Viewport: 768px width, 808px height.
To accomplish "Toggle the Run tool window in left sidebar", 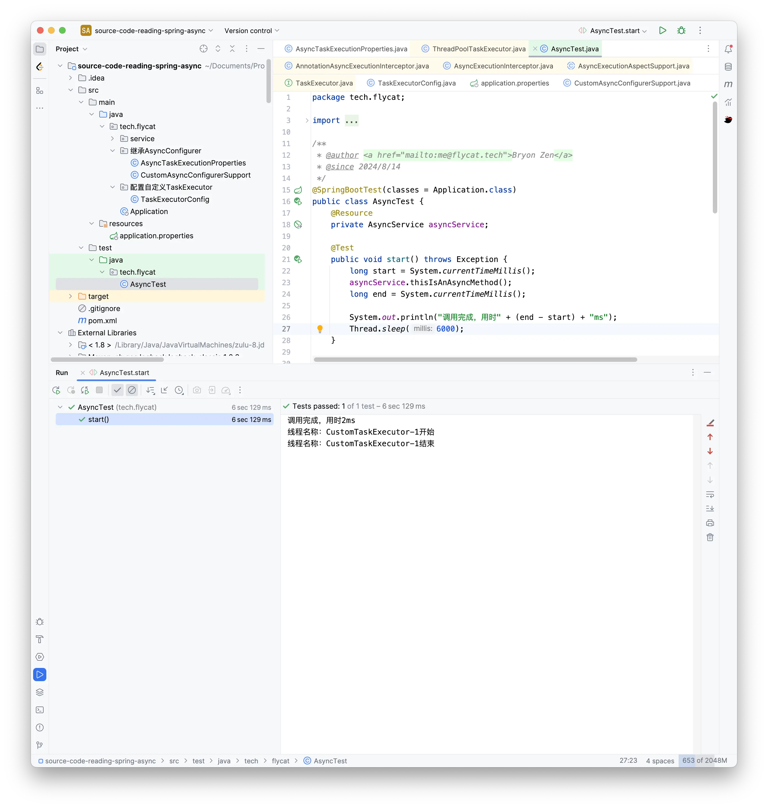I will coord(40,675).
